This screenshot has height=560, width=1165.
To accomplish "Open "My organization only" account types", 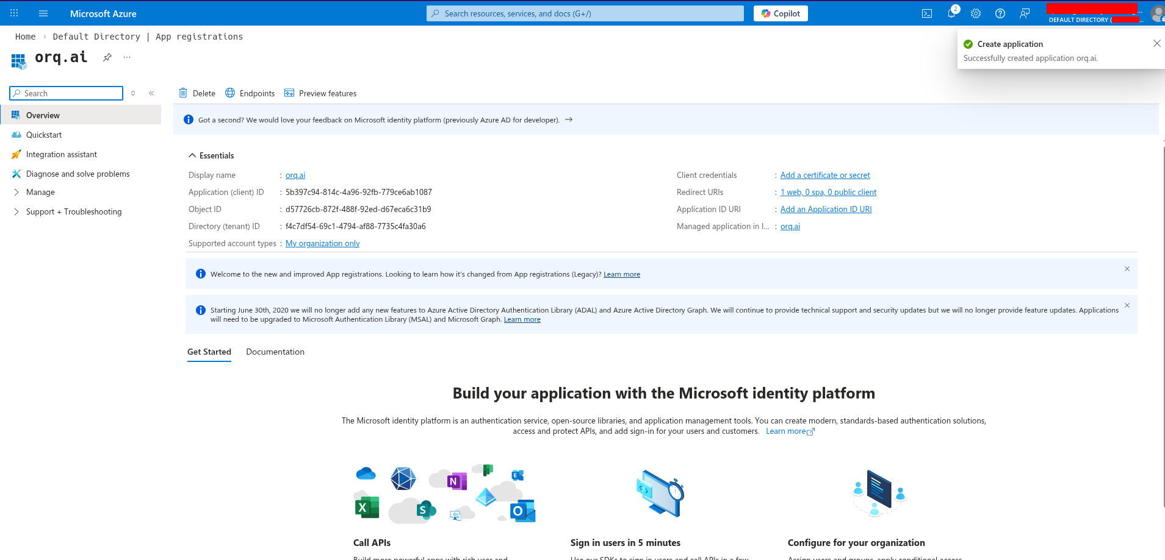I will coord(322,243).
